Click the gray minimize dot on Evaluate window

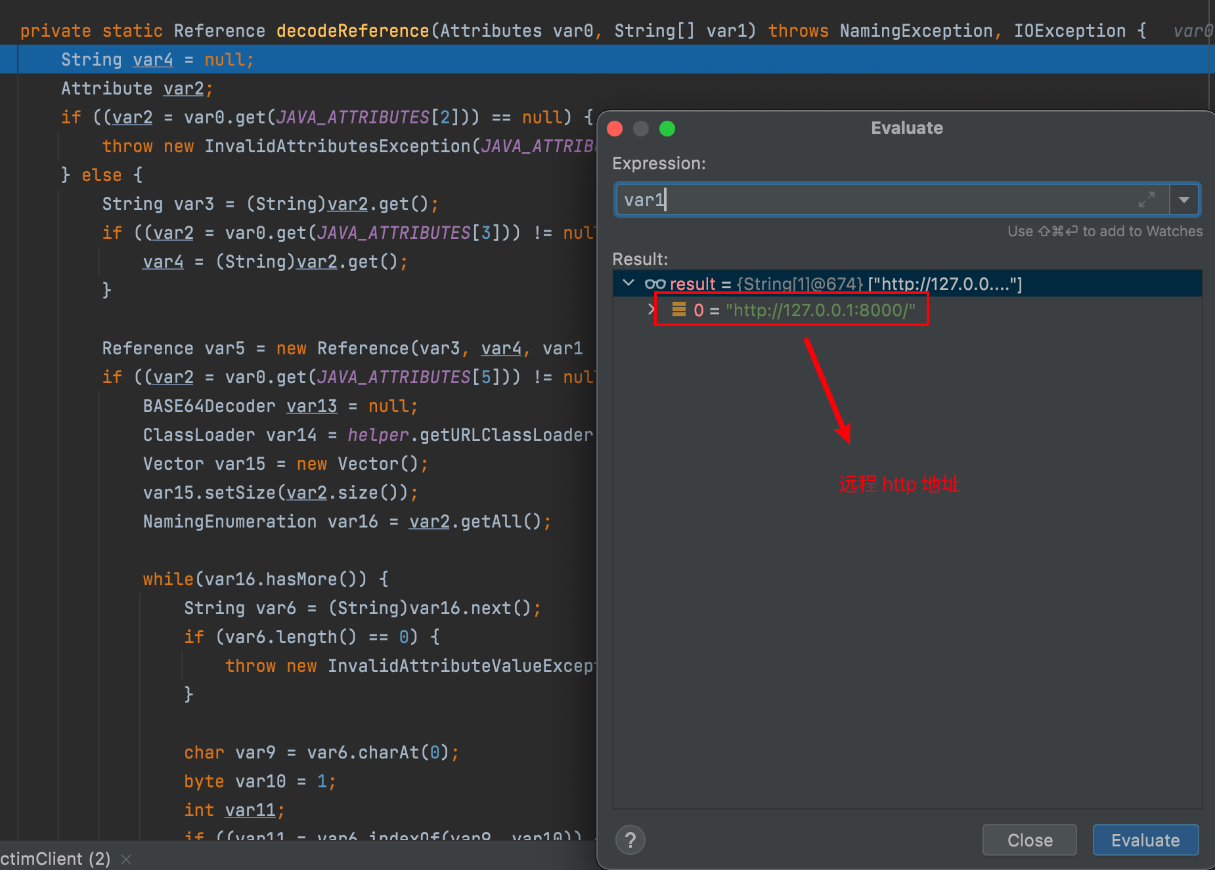click(x=641, y=129)
